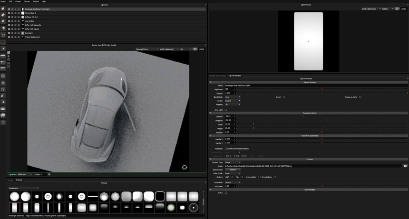Enable the Invert Alpha checkbox
Image resolution: width=409 pixels, height=219 pixels.
[x=275, y=177]
